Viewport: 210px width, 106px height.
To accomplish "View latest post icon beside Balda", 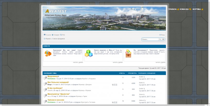I will pos(144,83).
